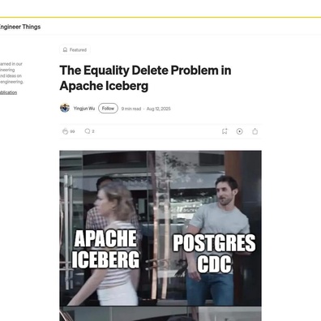Save the article with the bookmark icon
This screenshot has width=321, height=321.
pos(225,131)
